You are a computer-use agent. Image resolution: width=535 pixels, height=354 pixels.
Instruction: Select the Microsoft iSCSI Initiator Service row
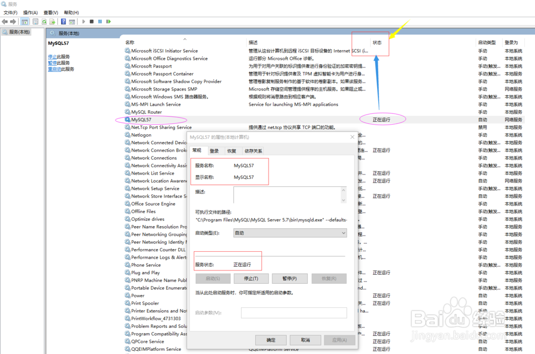tap(324, 50)
